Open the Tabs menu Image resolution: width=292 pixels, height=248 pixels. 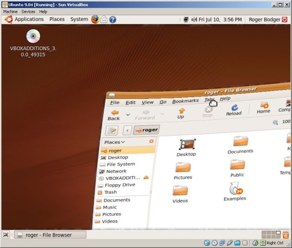tap(209, 100)
